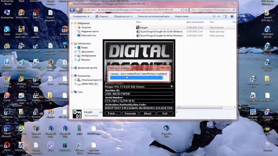Open the Mozilla Firefox desktop shortcut

[50, 65]
